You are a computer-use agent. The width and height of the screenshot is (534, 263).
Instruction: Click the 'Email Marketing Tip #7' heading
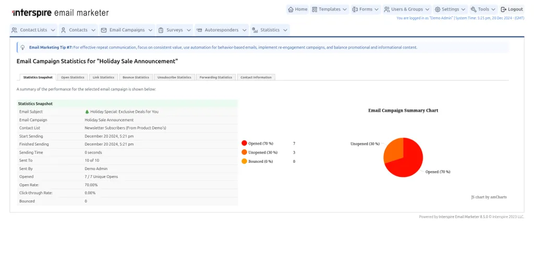(51, 47)
